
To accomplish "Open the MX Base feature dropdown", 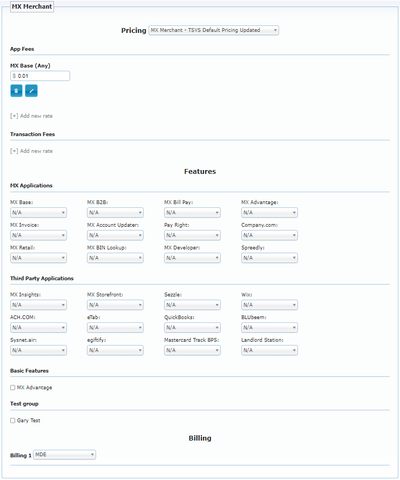I will point(38,213).
